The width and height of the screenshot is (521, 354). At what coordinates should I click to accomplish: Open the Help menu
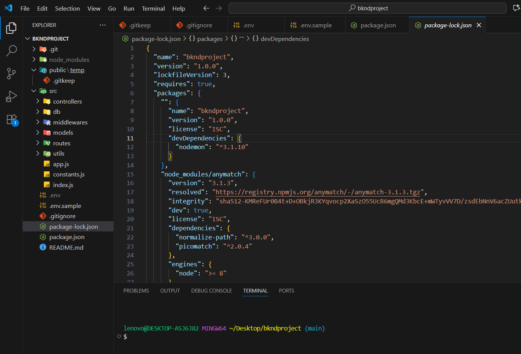tap(178, 8)
